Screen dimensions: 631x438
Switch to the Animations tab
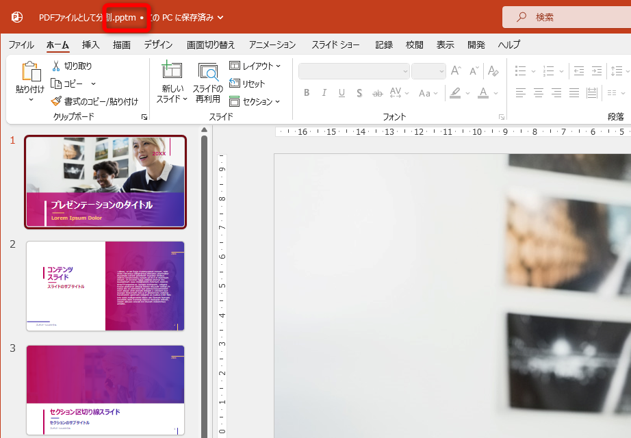point(272,44)
